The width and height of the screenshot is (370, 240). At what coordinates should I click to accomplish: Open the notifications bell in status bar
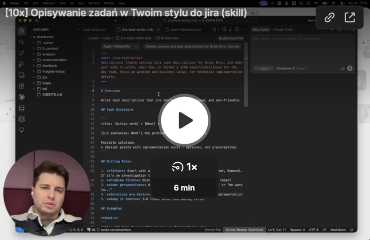pos(351,229)
